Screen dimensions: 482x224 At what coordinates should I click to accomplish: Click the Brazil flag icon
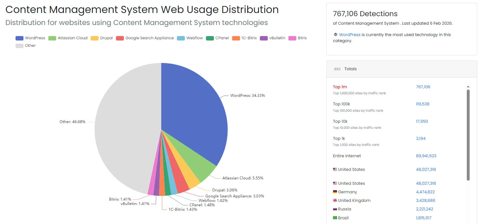tap(335, 218)
